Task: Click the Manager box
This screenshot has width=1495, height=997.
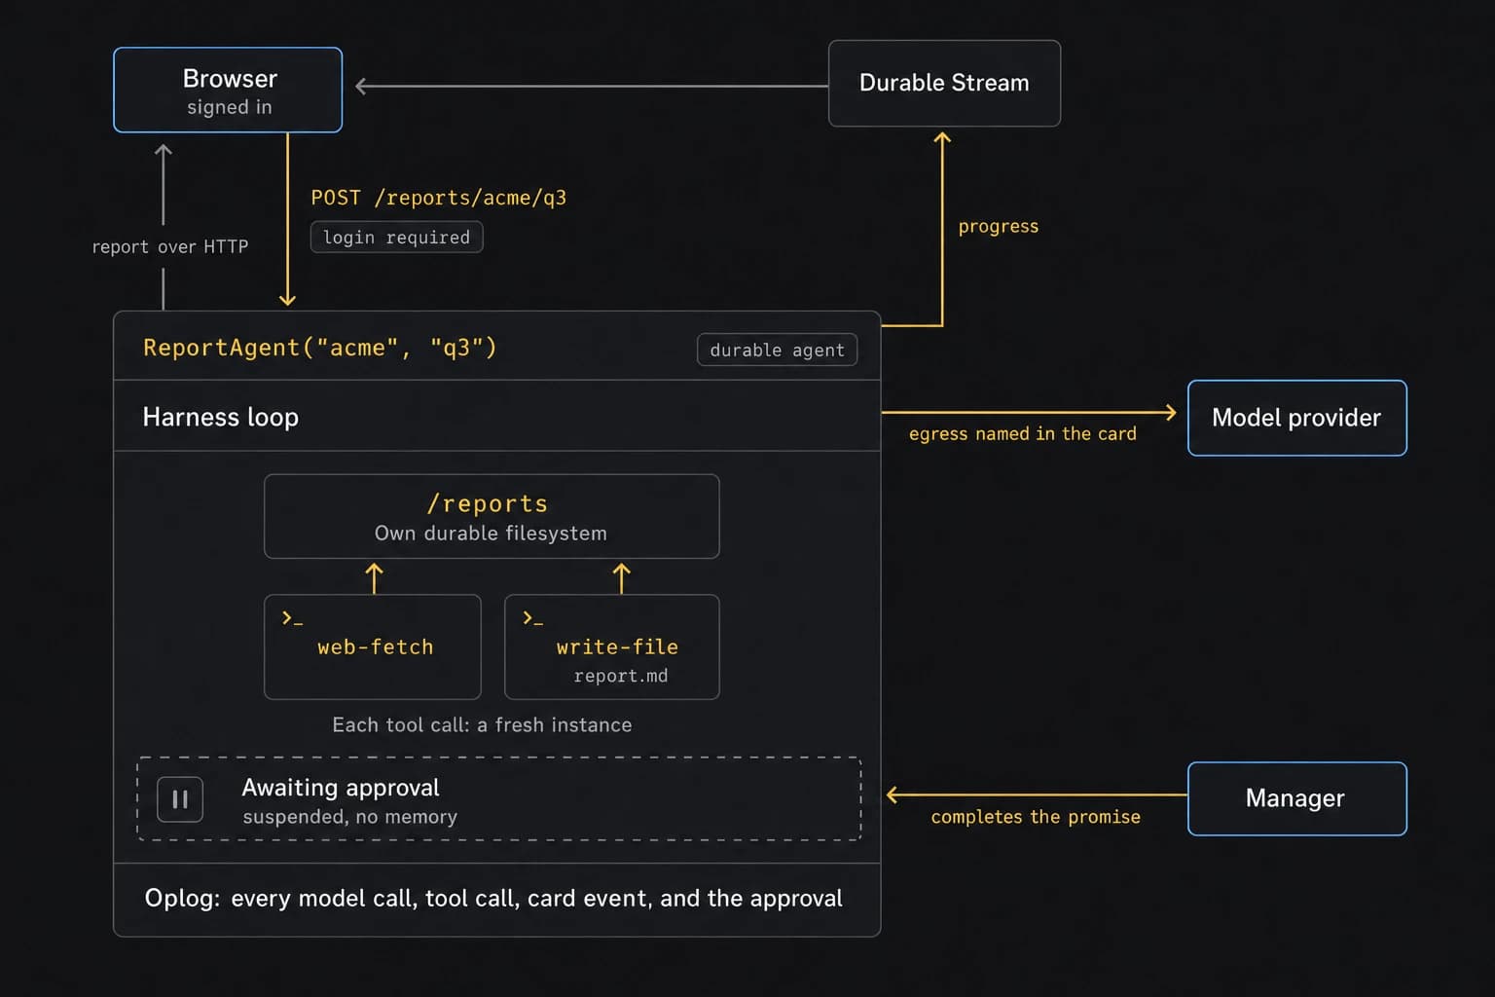Action: point(1296,798)
